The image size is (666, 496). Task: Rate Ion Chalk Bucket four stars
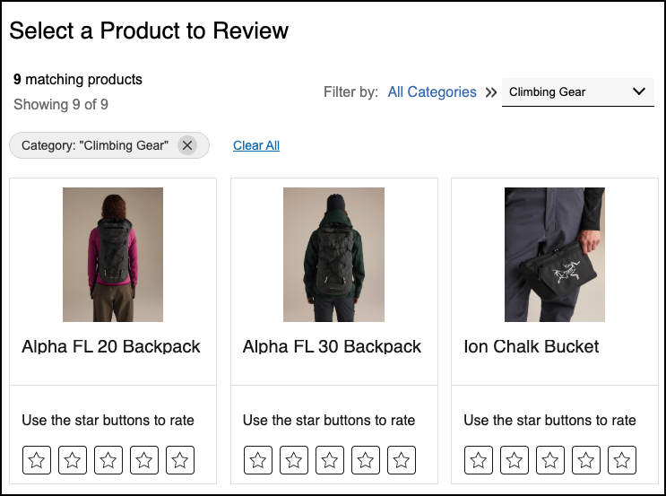click(x=586, y=460)
